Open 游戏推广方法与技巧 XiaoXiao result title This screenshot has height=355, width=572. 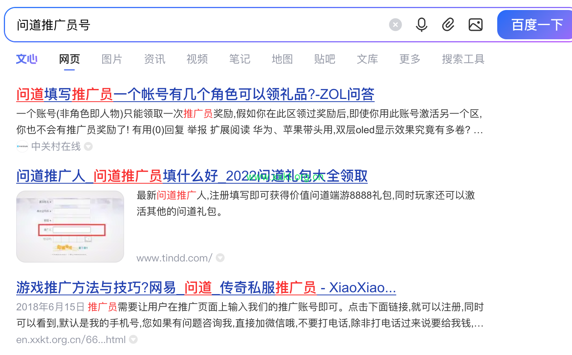pos(206,288)
